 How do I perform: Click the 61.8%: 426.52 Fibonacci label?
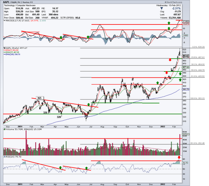[198, 76]
